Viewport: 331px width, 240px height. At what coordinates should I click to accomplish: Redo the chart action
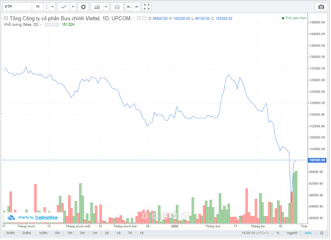pyautogui.click(x=136, y=7)
